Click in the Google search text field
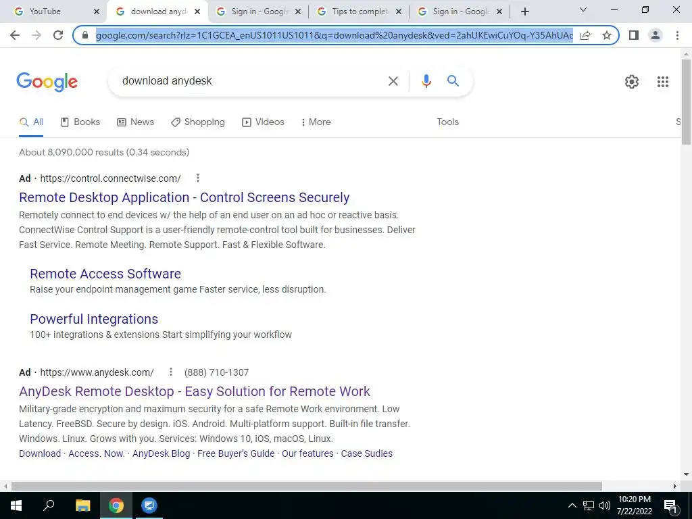 (x=251, y=81)
